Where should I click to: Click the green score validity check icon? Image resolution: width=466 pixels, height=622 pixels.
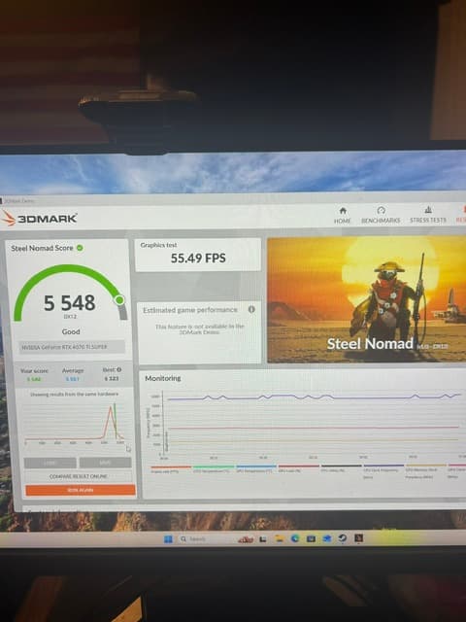tap(80, 248)
